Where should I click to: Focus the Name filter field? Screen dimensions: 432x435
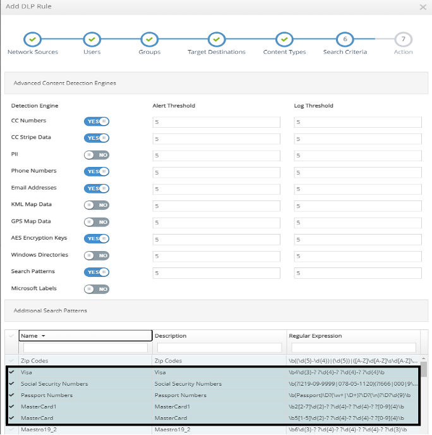[85, 348]
